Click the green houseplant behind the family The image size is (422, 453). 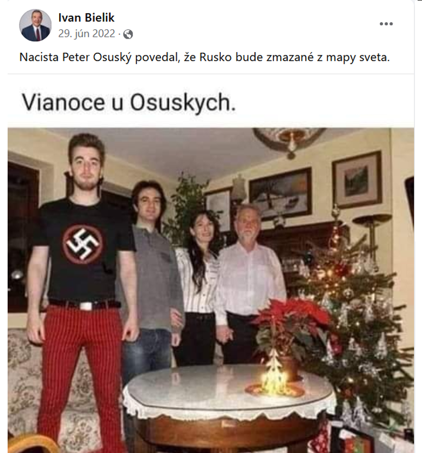pyautogui.click(x=188, y=208)
